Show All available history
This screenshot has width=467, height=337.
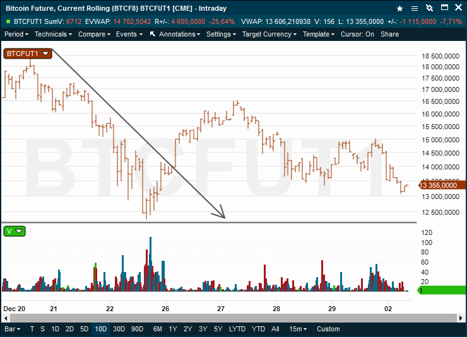[275, 329]
